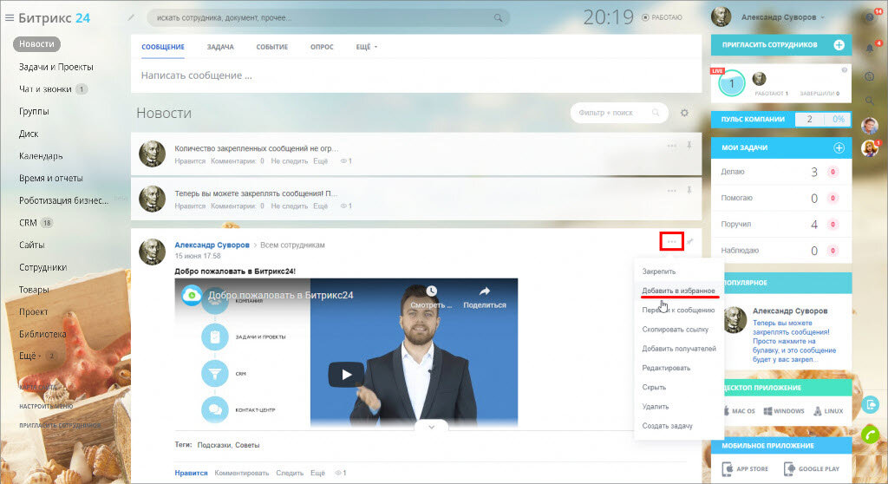
Task: Click Комментировать under the welcome post
Action: [x=242, y=473]
